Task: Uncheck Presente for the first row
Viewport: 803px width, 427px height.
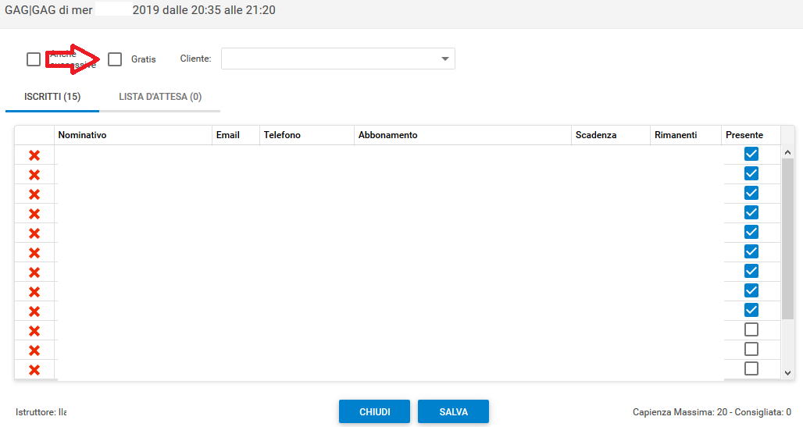Action: point(751,154)
